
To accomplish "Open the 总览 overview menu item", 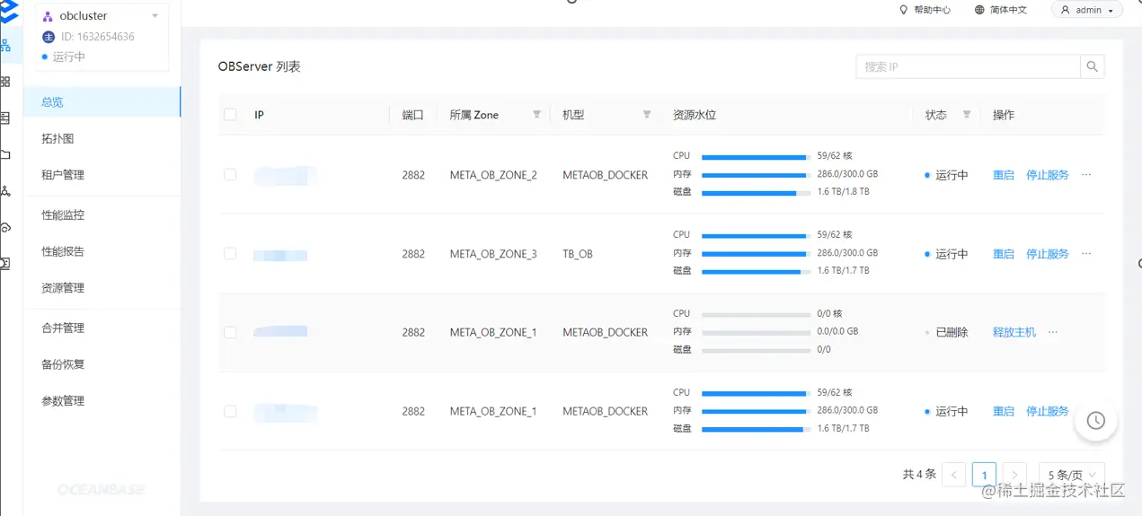I will [102, 102].
